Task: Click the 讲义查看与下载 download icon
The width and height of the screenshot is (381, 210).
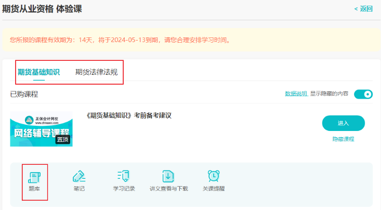Action: (x=168, y=176)
